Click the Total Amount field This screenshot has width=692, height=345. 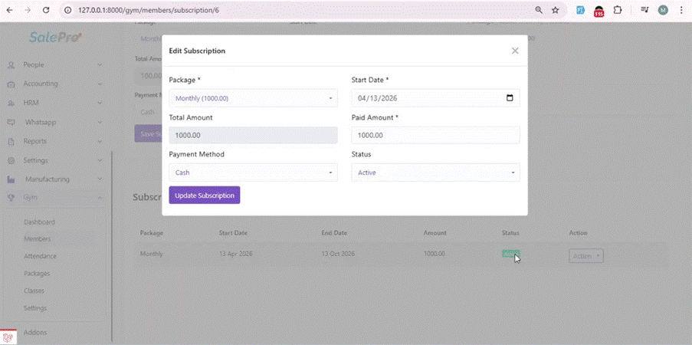coord(253,135)
